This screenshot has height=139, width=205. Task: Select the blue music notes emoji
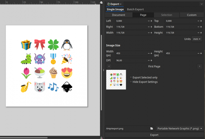pos(53,87)
